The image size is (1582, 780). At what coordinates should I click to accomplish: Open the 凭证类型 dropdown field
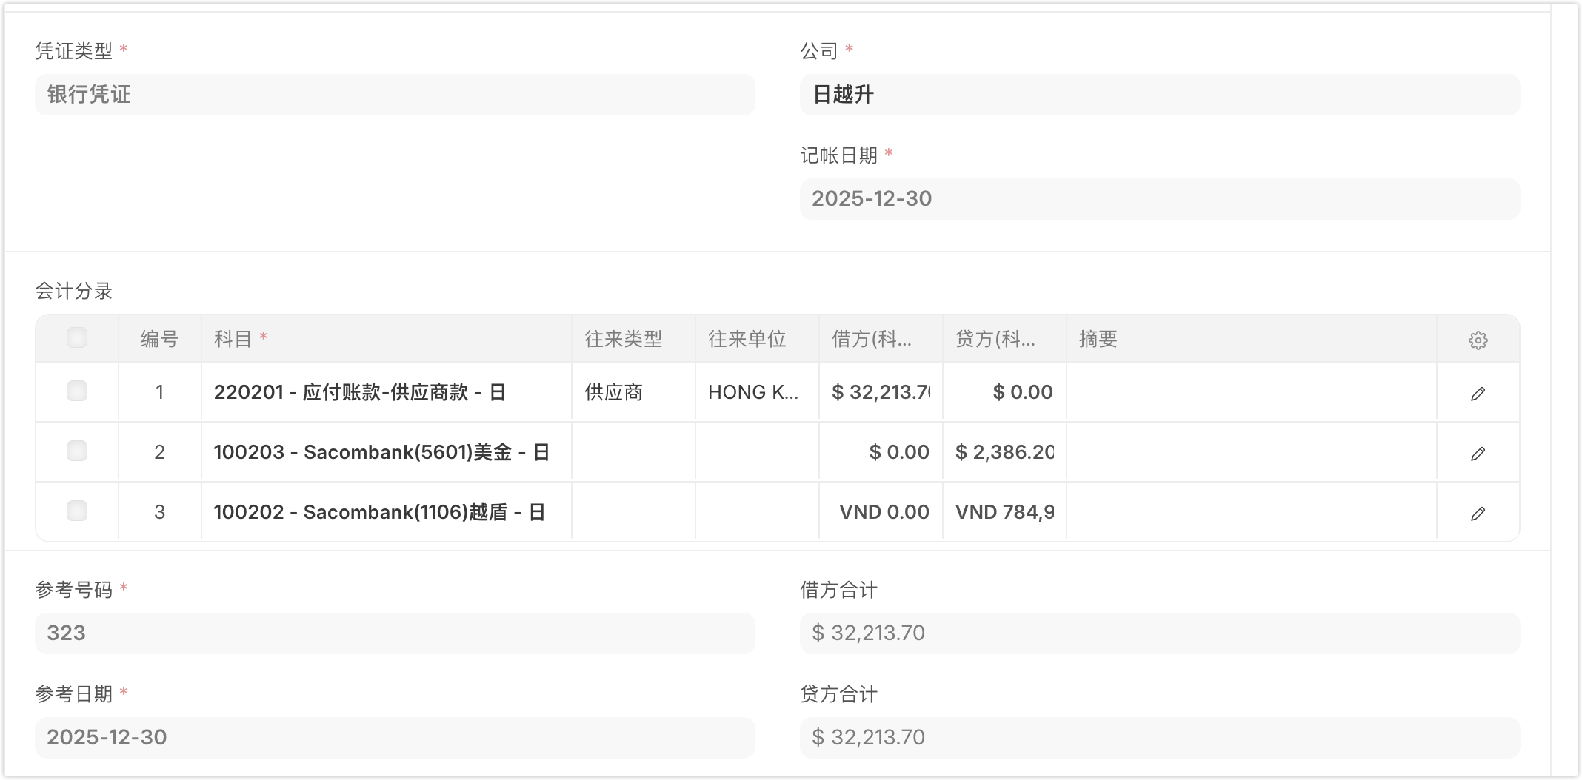click(395, 95)
